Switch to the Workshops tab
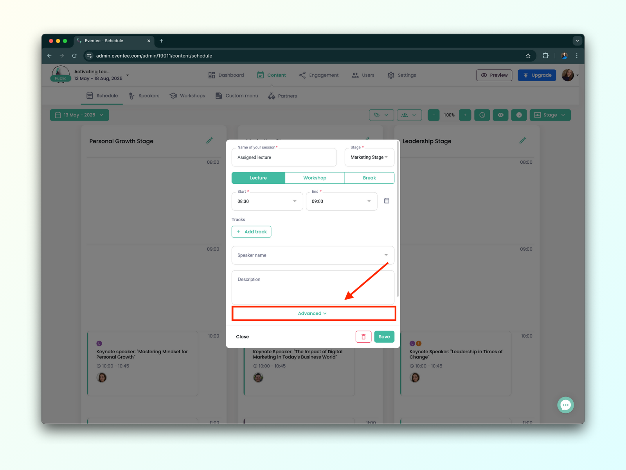This screenshot has width=626, height=470. (x=187, y=96)
